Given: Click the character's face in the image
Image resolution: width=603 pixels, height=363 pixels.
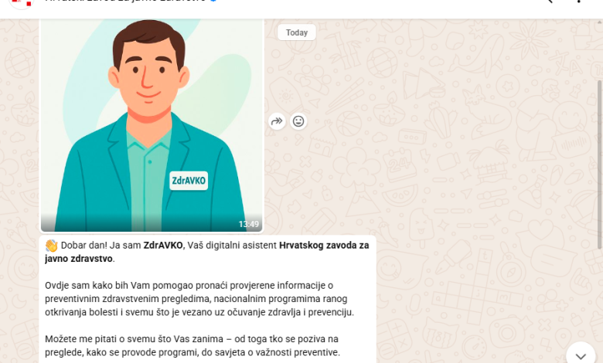Looking at the screenshot, I should (148, 75).
